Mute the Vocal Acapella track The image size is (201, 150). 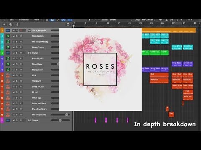(13, 30)
